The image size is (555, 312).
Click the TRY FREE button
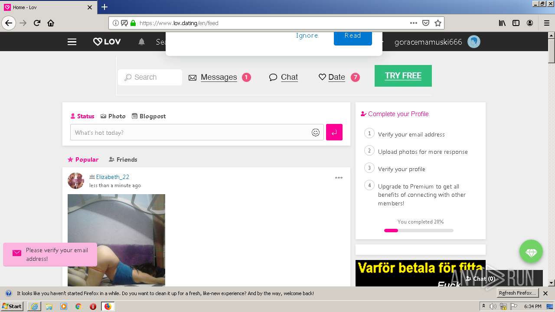(x=403, y=76)
